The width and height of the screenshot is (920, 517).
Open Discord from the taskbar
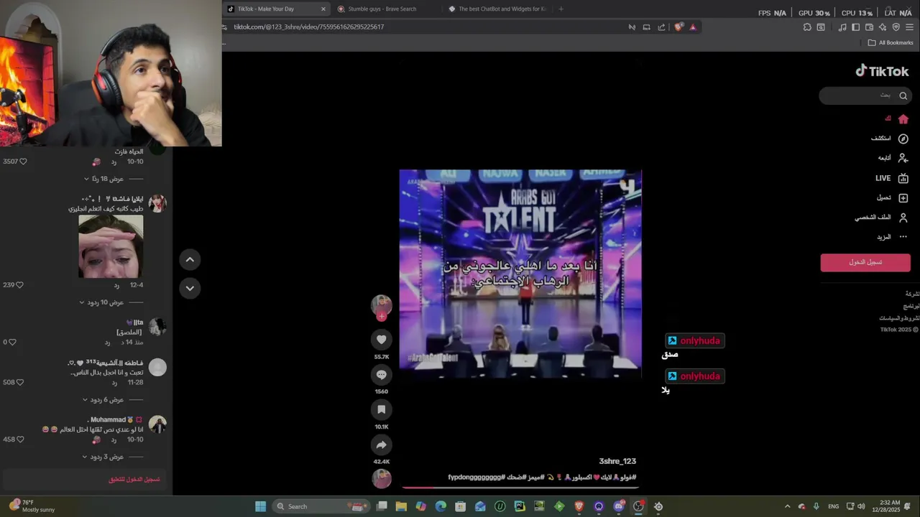pos(618,506)
